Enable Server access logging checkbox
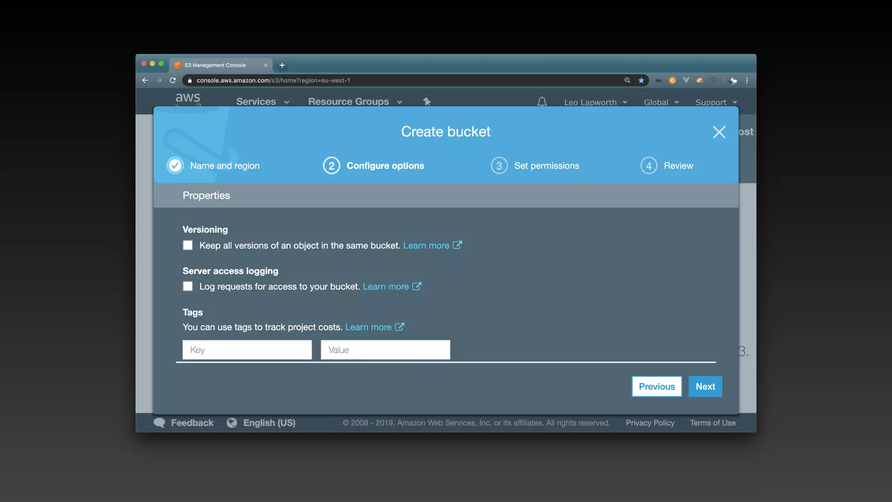The height and width of the screenshot is (502, 892). pos(188,286)
